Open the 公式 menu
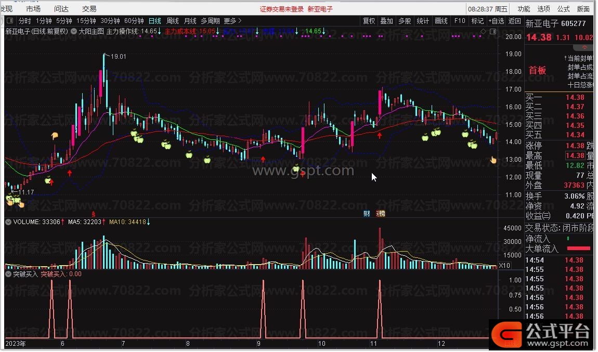The image size is (598, 352). (564, 9)
